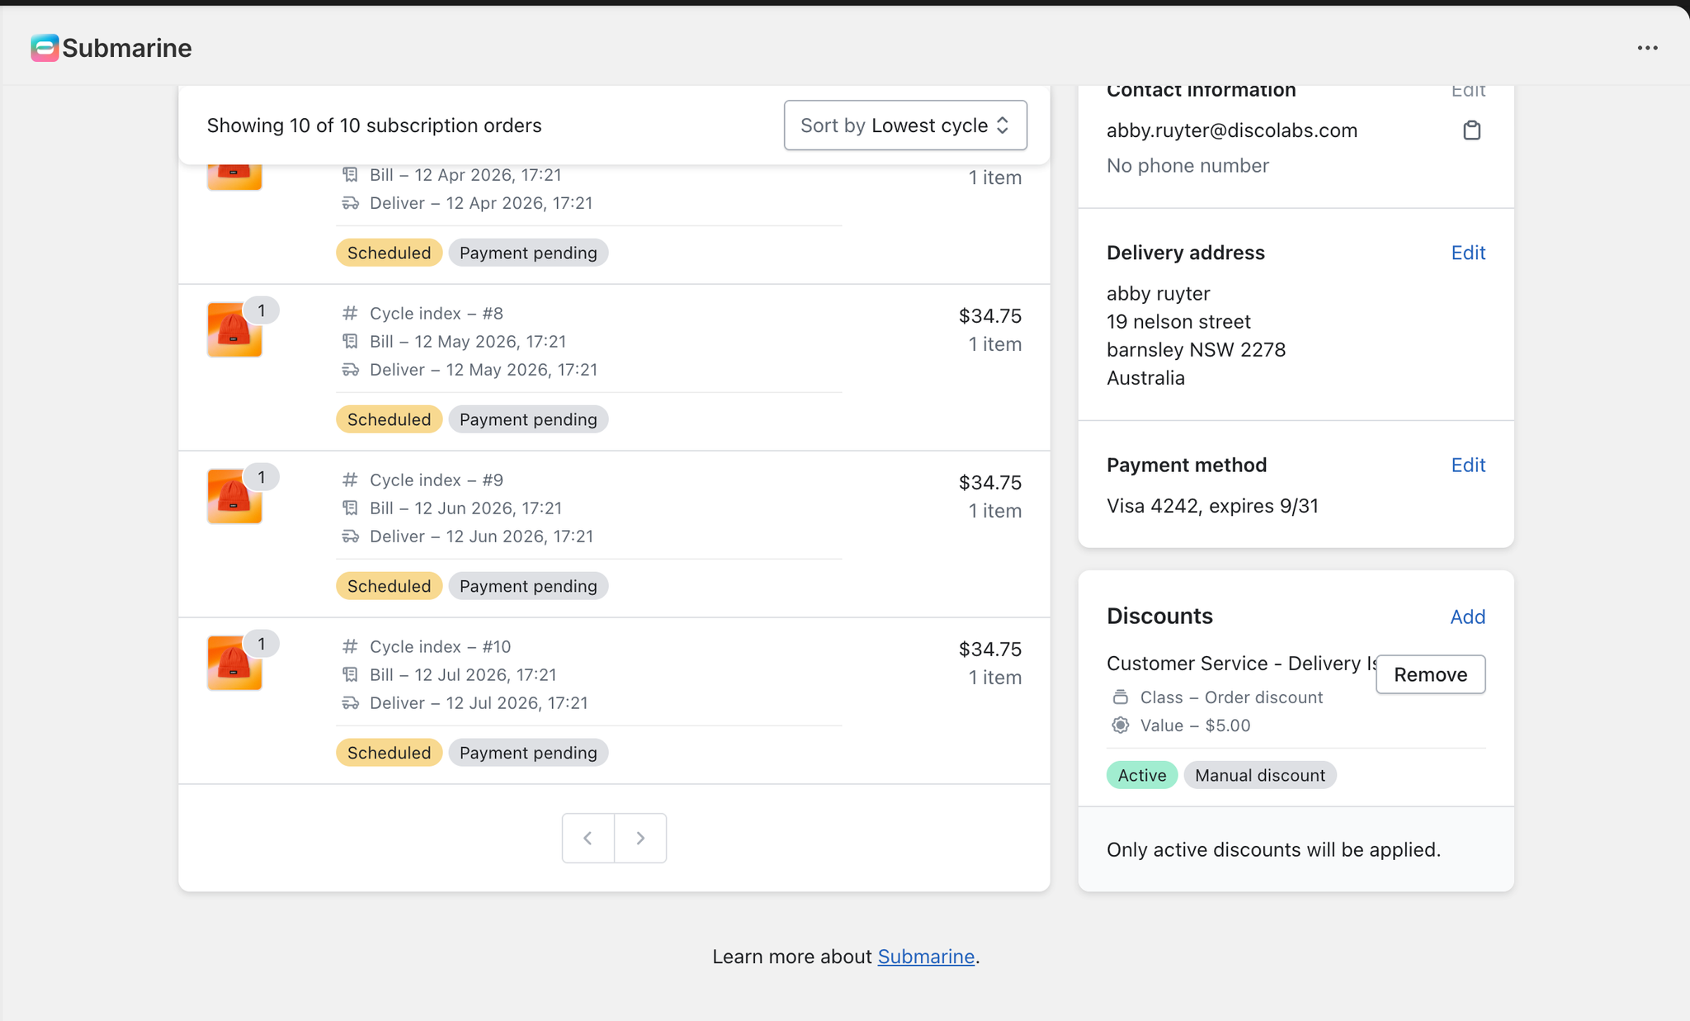Click the Submarine app logo icon
This screenshot has height=1021, width=1690.
[x=45, y=48]
